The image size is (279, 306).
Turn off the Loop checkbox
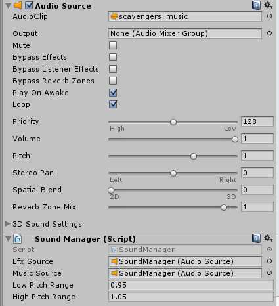pos(113,104)
